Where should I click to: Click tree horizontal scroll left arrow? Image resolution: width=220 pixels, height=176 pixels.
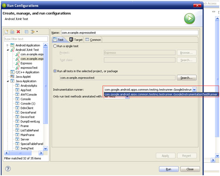coord(7,153)
